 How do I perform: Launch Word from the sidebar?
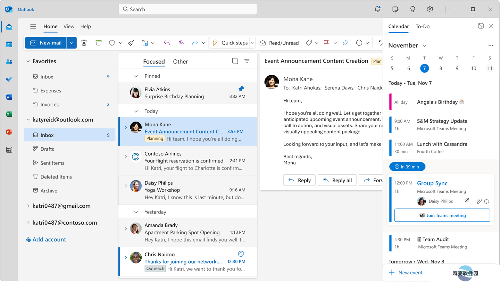coord(9,97)
